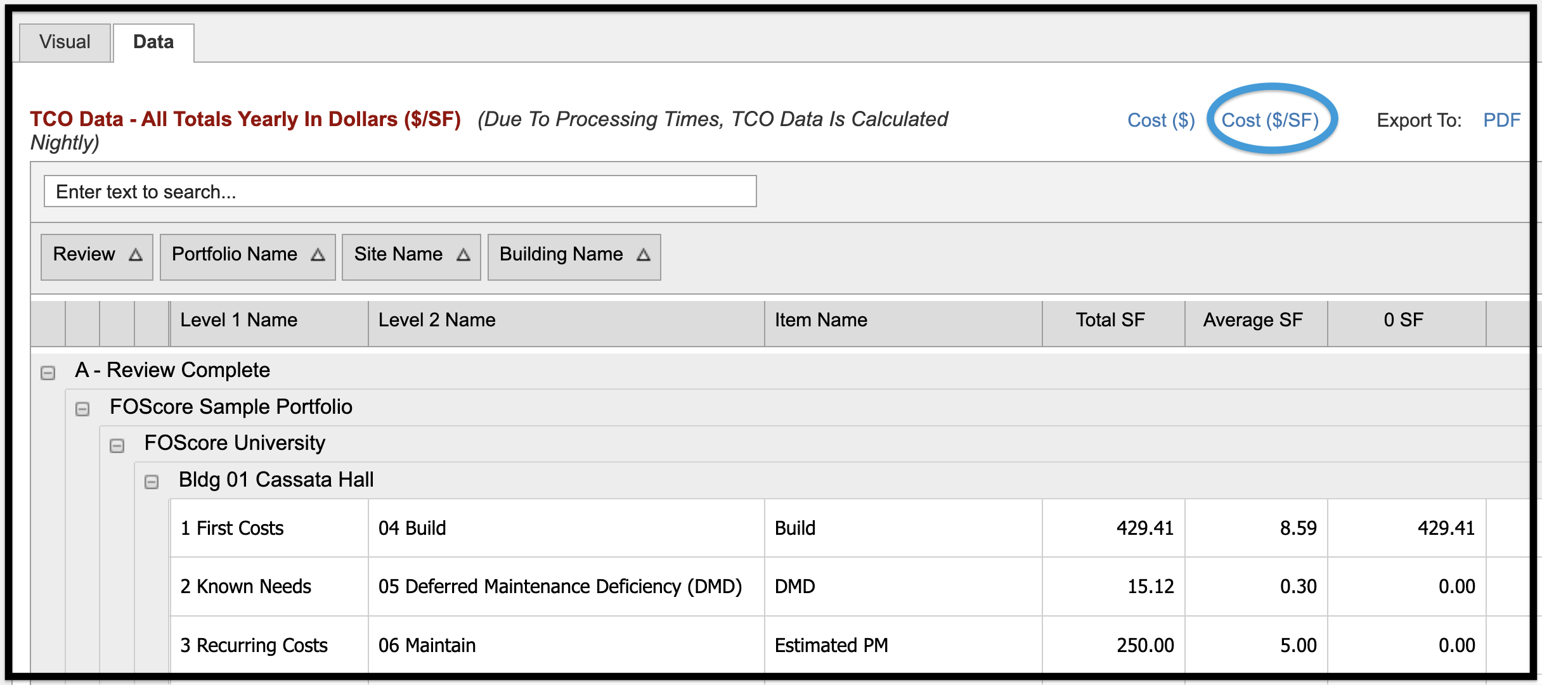Click the '04 Build' cell
Viewport: 1542px width, 685px height.
click(x=566, y=528)
